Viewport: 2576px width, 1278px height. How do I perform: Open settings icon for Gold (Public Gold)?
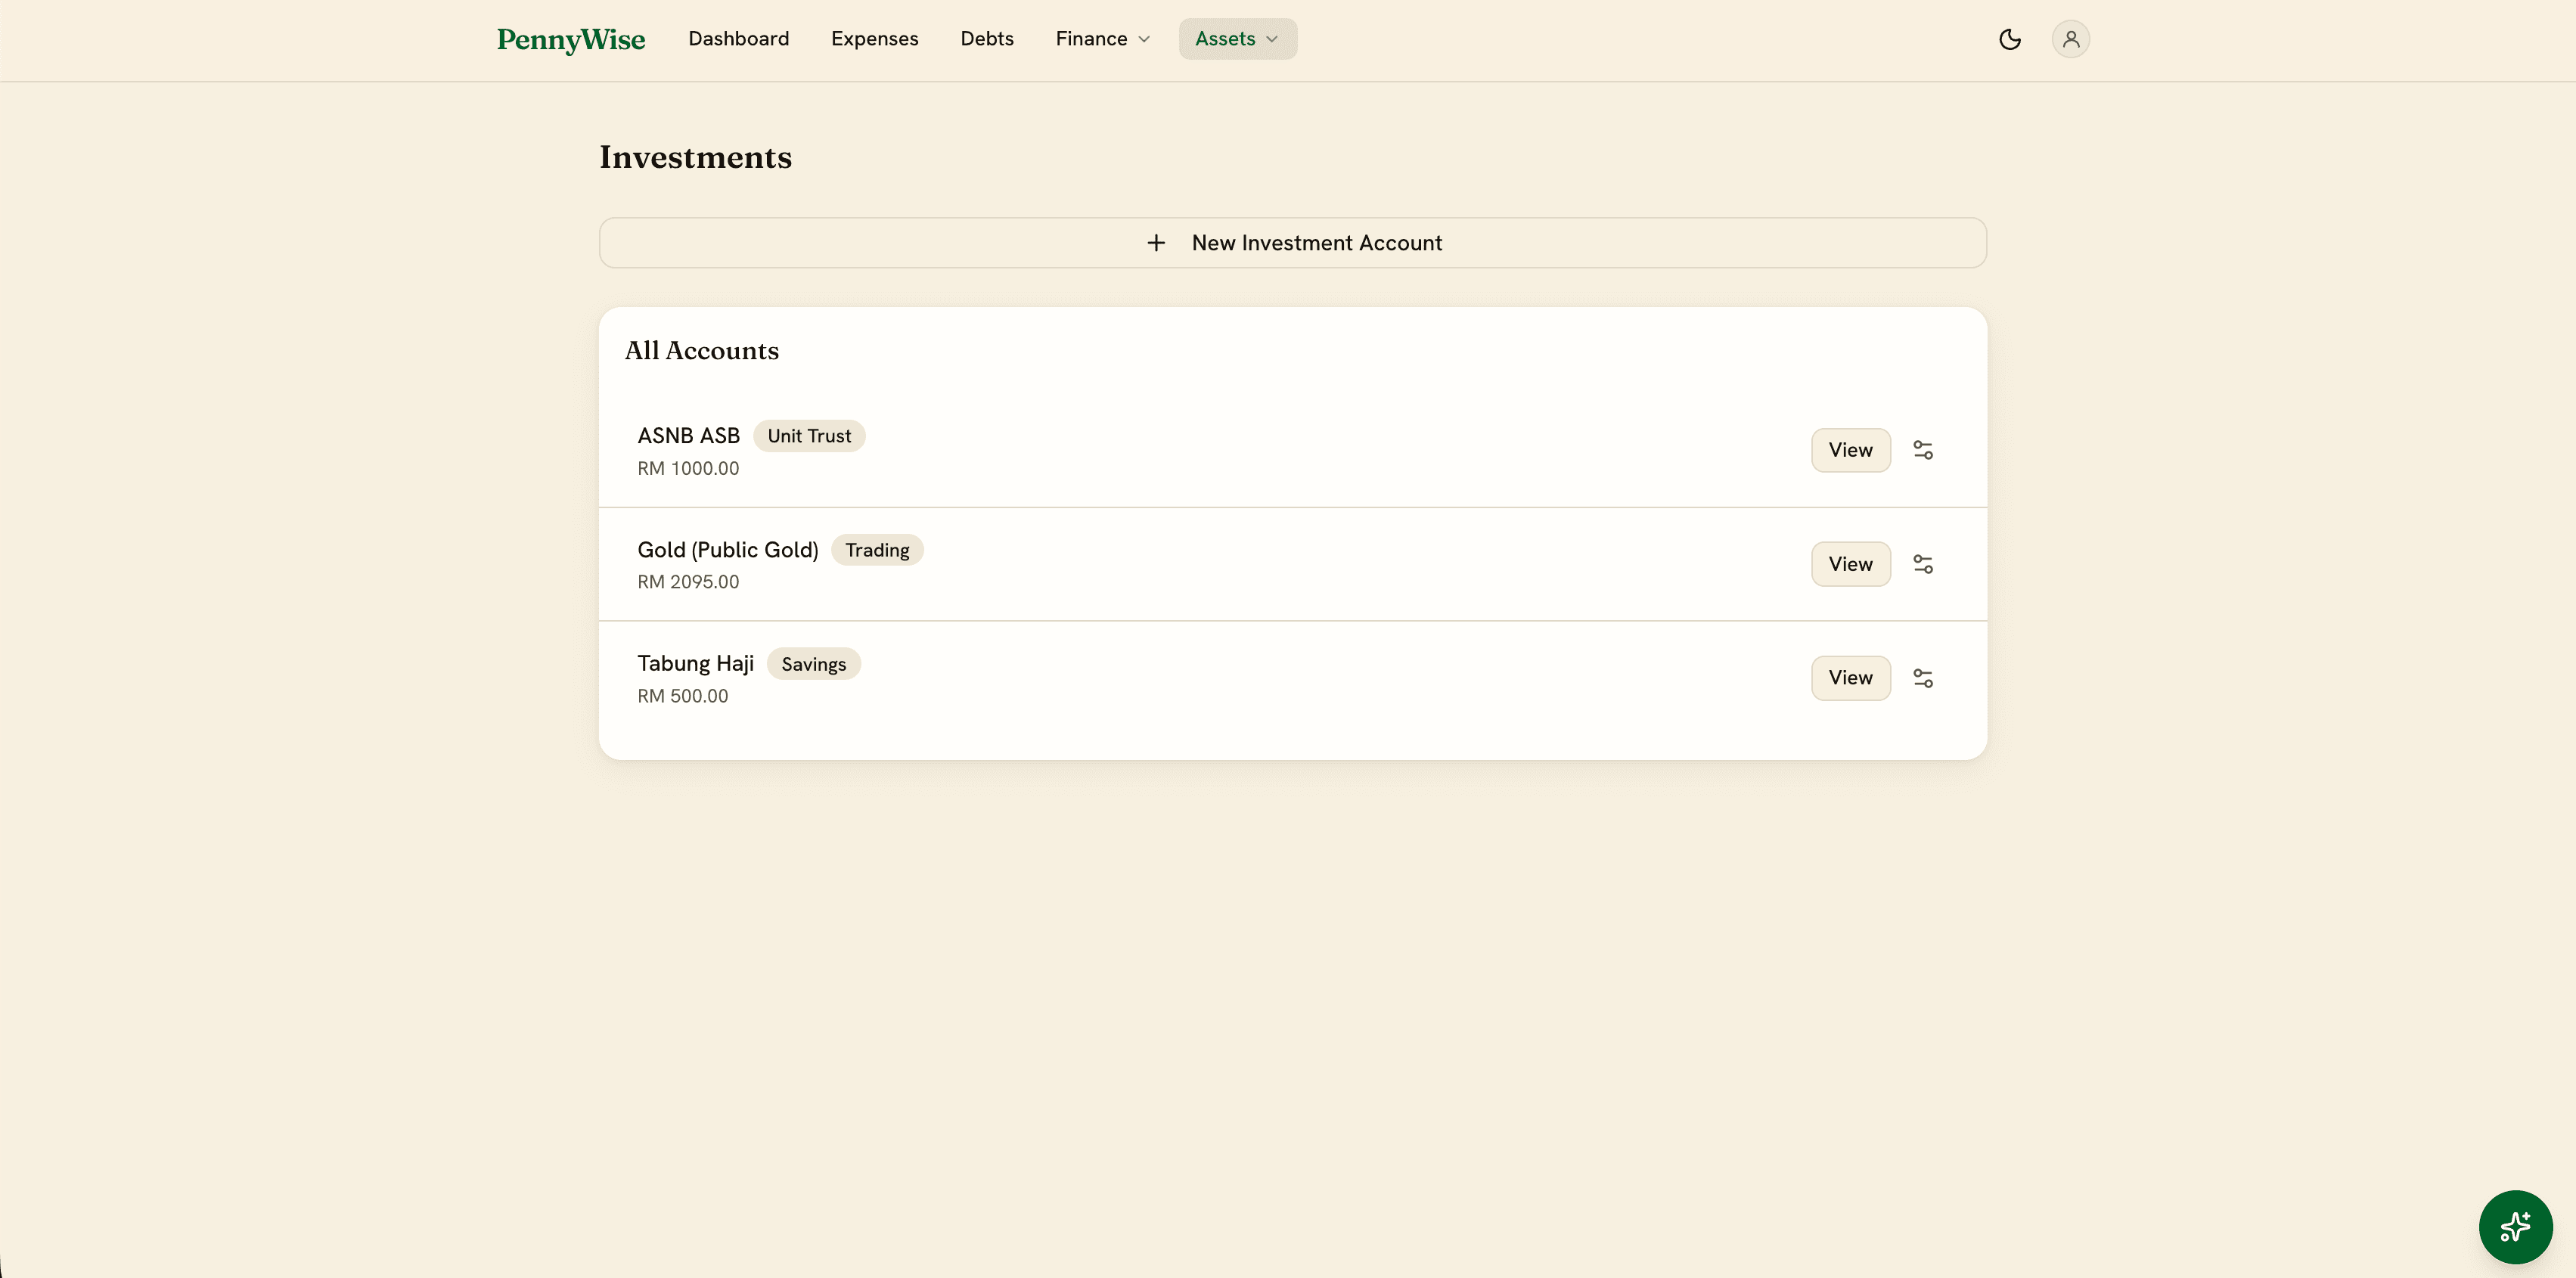(1922, 564)
